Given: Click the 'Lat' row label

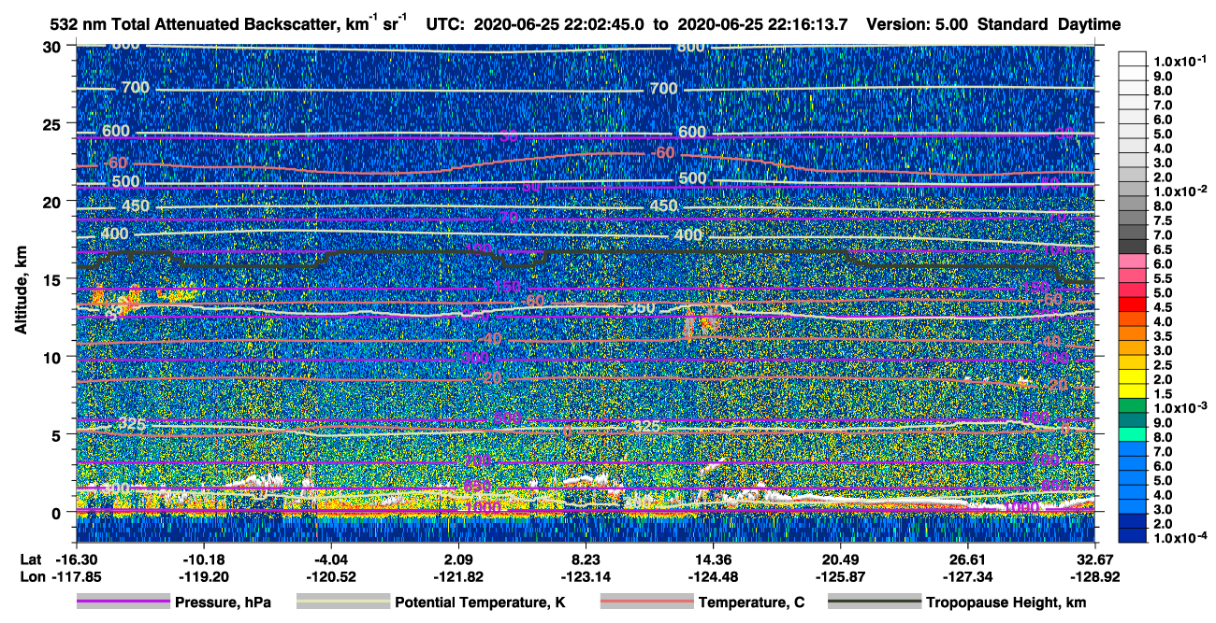Looking at the screenshot, I should coord(29,559).
